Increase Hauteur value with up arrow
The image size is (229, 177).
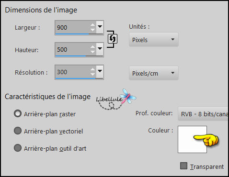click(92, 47)
